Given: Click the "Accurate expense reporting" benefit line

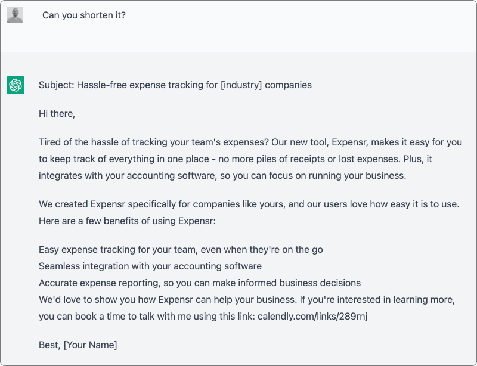Looking at the screenshot, I should pyautogui.click(x=200, y=283).
